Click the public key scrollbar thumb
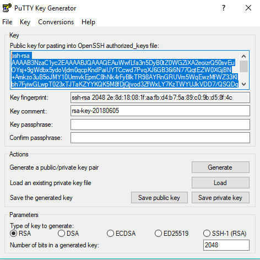The image size is (260, 260). tap(243, 67)
